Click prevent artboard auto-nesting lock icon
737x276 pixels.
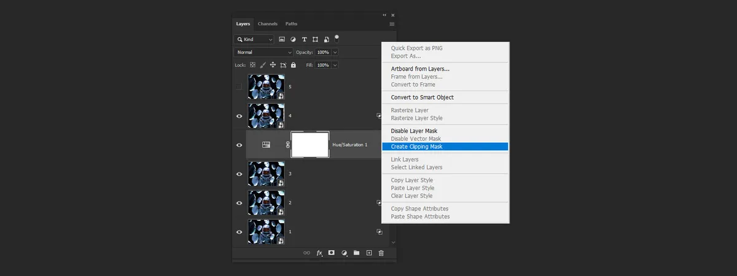point(283,65)
